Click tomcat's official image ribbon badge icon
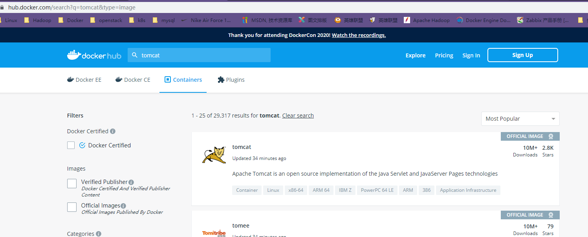 click(551, 136)
